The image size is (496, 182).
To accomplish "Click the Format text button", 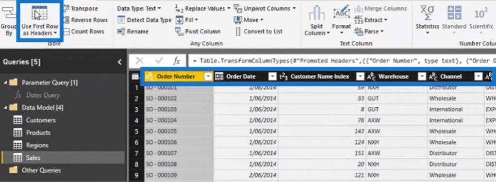I will 341,19.
